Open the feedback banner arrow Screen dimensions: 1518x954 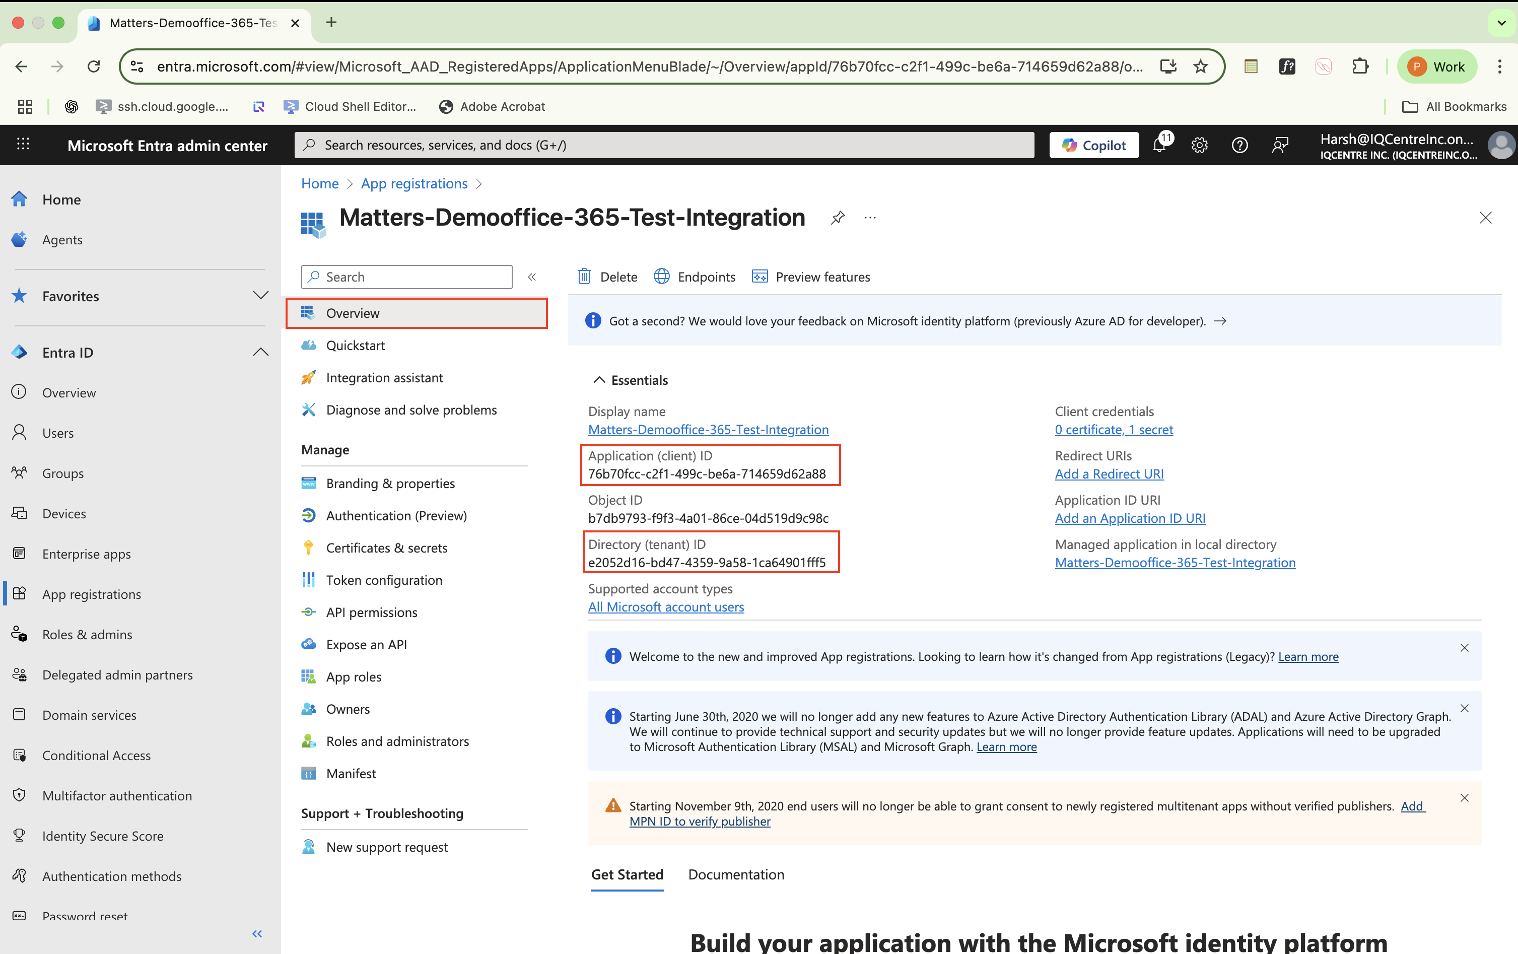coord(1220,321)
